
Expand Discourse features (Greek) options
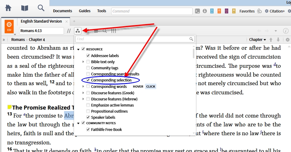point(83,93)
